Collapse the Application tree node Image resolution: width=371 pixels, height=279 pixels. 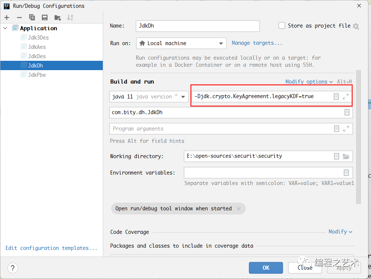tap(6, 28)
